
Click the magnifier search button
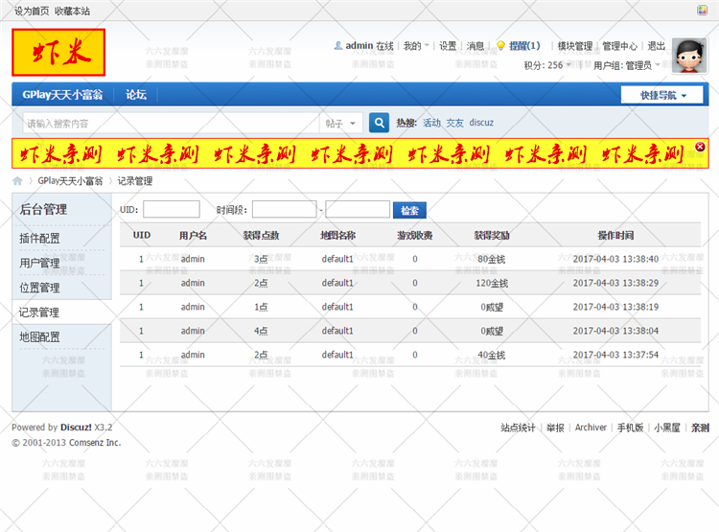(379, 123)
